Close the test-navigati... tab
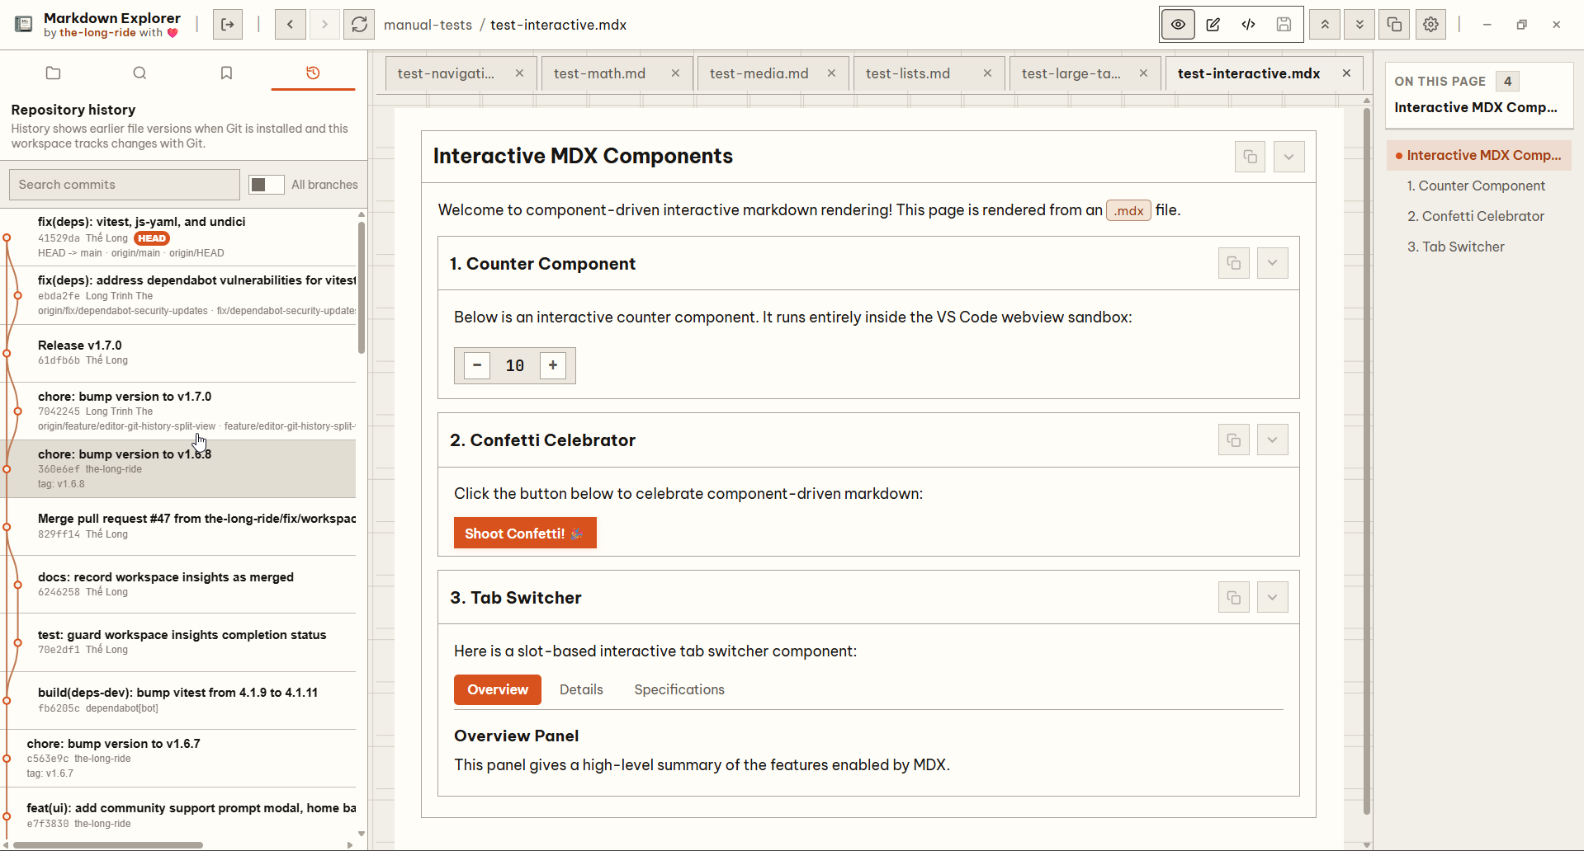 (x=519, y=73)
